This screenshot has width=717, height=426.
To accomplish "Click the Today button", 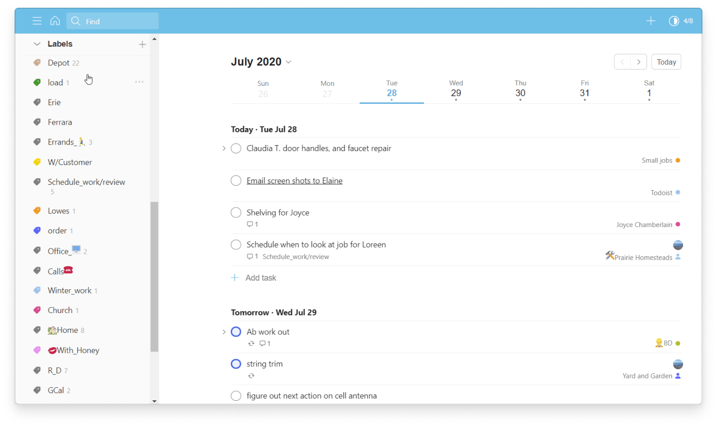I will pyautogui.click(x=666, y=62).
